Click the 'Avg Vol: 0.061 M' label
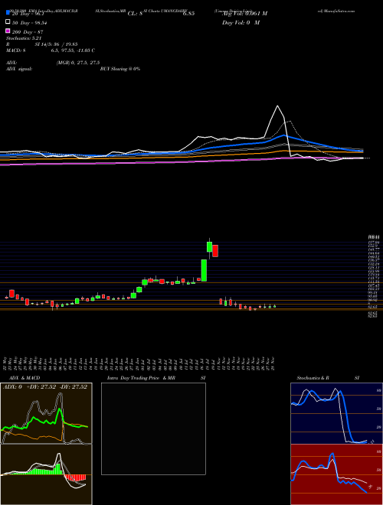Viewport: 383px width, 505px height. (245, 14)
